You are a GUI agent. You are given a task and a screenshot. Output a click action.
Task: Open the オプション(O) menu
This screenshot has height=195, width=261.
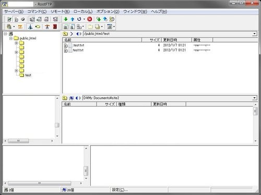pos(108,11)
